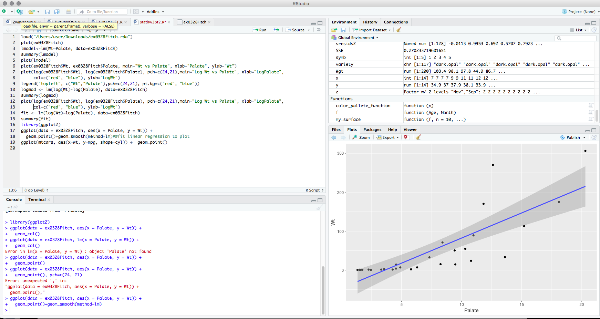This screenshot has height=319, width=600.
Task: Clear the console with broom icon
Action: [x=319, y=207]
